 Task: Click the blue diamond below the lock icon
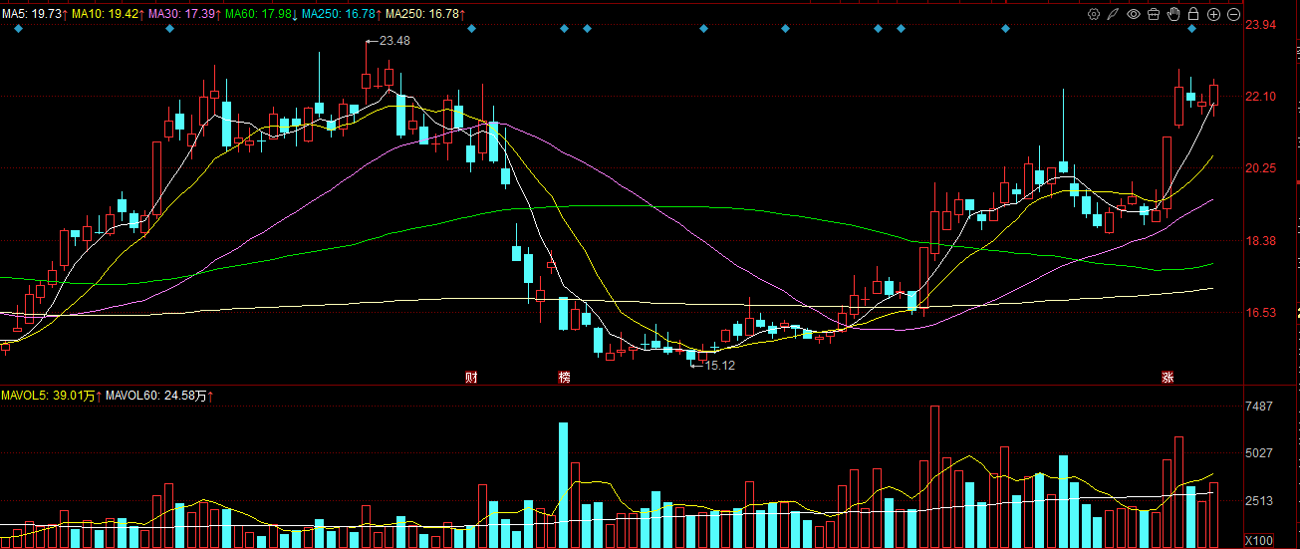1192,30
